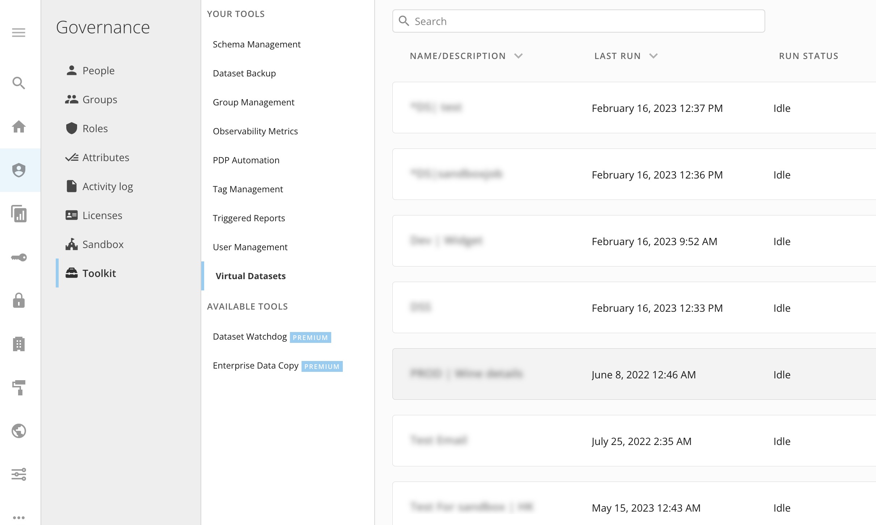876x525 pixels.
Task: Open Name/Description sort dropdown
Action: [x=519, y=56]
